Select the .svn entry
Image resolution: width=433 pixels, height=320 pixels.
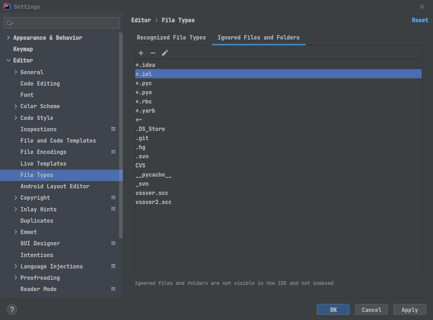(x=278, y=156)
